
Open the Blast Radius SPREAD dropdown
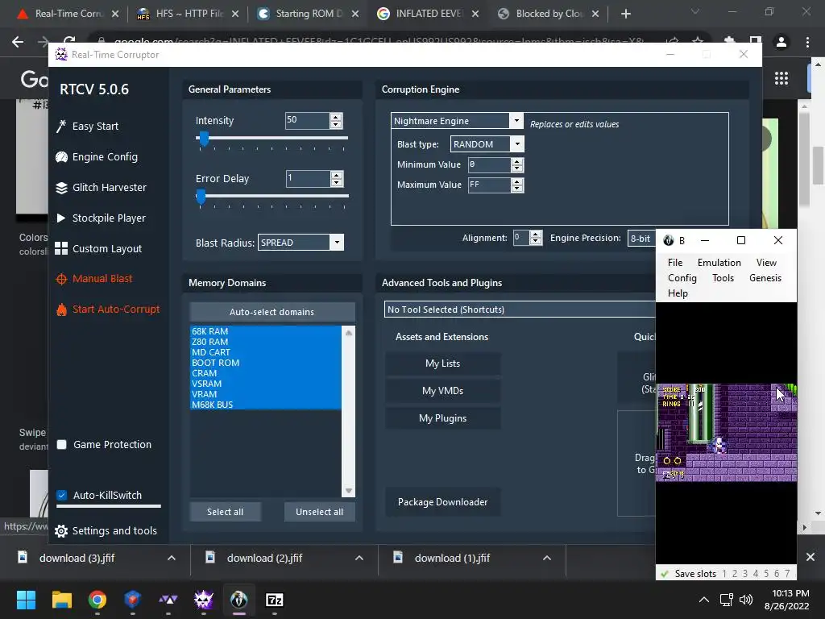pyautogui.click(x=337, y=242)
